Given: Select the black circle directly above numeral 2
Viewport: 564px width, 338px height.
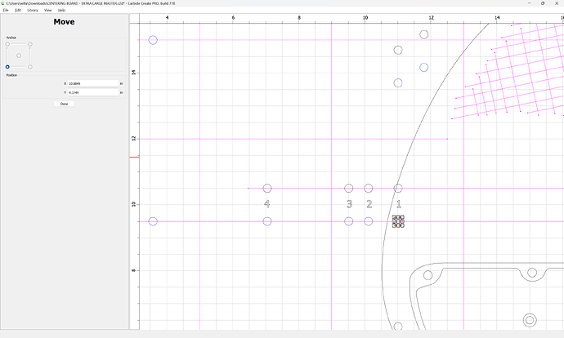Looking at the screenshot, I should (369, 189).
